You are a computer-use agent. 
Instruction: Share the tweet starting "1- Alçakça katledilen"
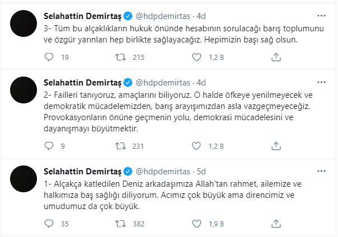point(276,224)
